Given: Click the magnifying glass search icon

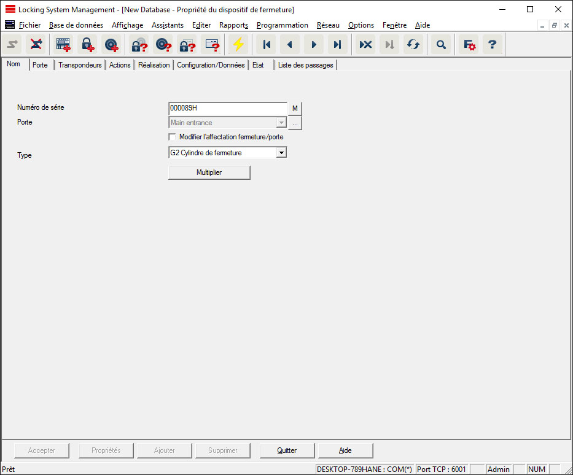Looking at the screenshot, I should point(441,44).
